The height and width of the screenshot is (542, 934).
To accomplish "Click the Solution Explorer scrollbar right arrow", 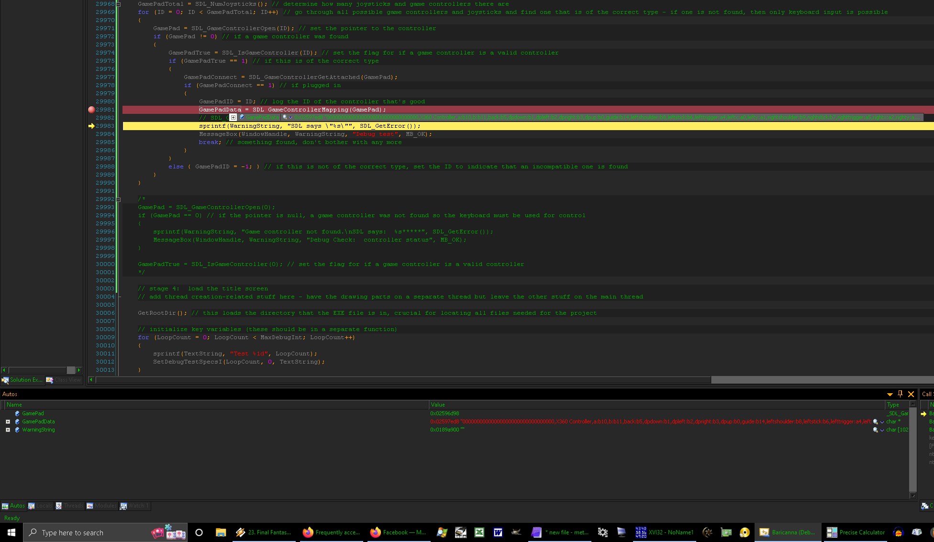I will click(79, 370).
